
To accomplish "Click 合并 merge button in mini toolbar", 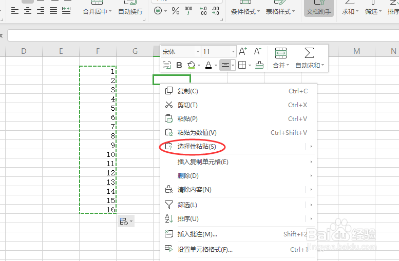I will (281, 58).
